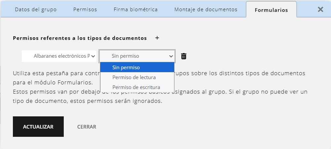This screenshot has height=149, width=331.
Task: Choose the highlighted Sin permiso option
Action: click(137, 68)
